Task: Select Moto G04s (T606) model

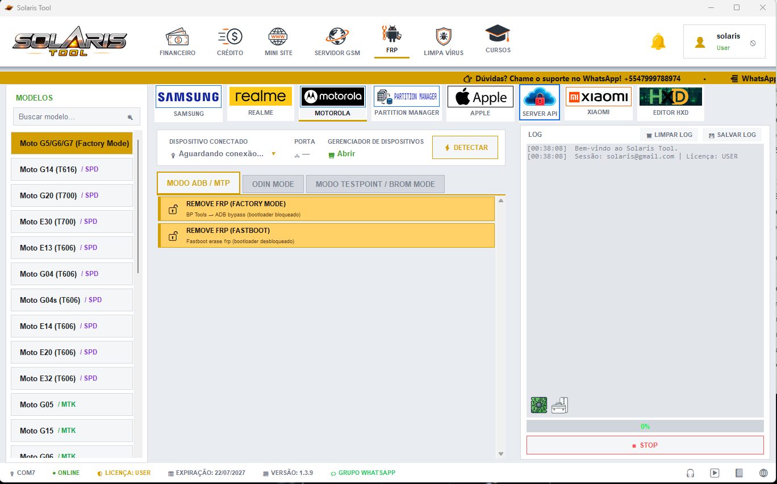Action: [x=72, y=300]
